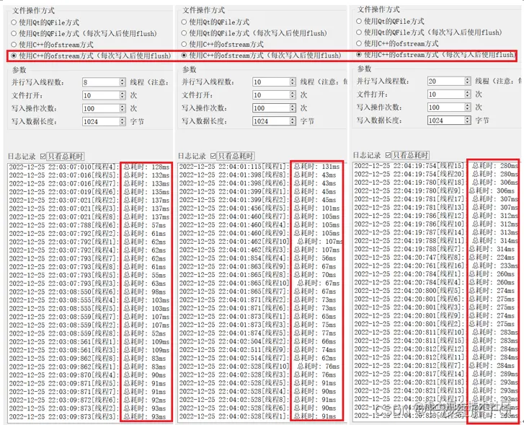Select 使用Qt的QFile方式(每次写入后使用flush) radio in the 10-thread panel
Screen dimensions: 524x425
(x=184, y=33)
